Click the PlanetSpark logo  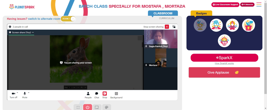click(22, 7)
